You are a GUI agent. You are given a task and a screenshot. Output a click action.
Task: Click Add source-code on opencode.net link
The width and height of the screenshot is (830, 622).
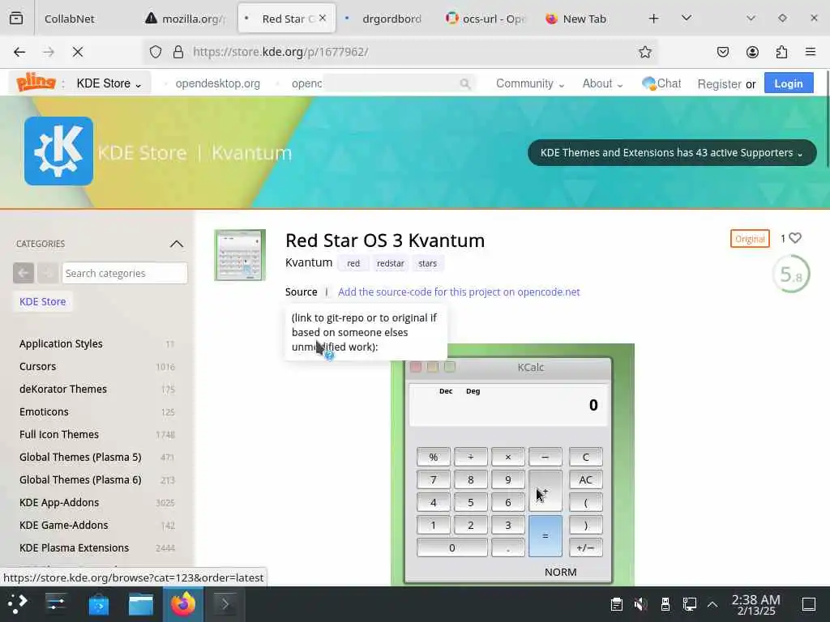click(x=459, y=292)
